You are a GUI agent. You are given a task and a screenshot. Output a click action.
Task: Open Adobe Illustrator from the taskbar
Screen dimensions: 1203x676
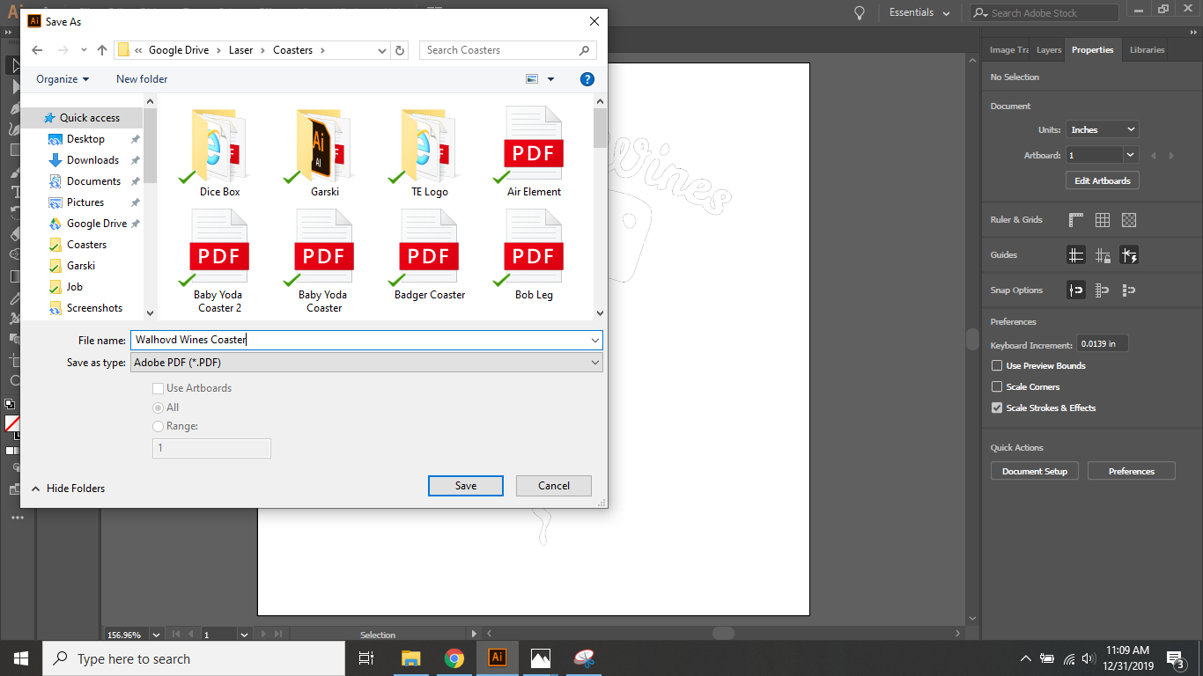498,658
